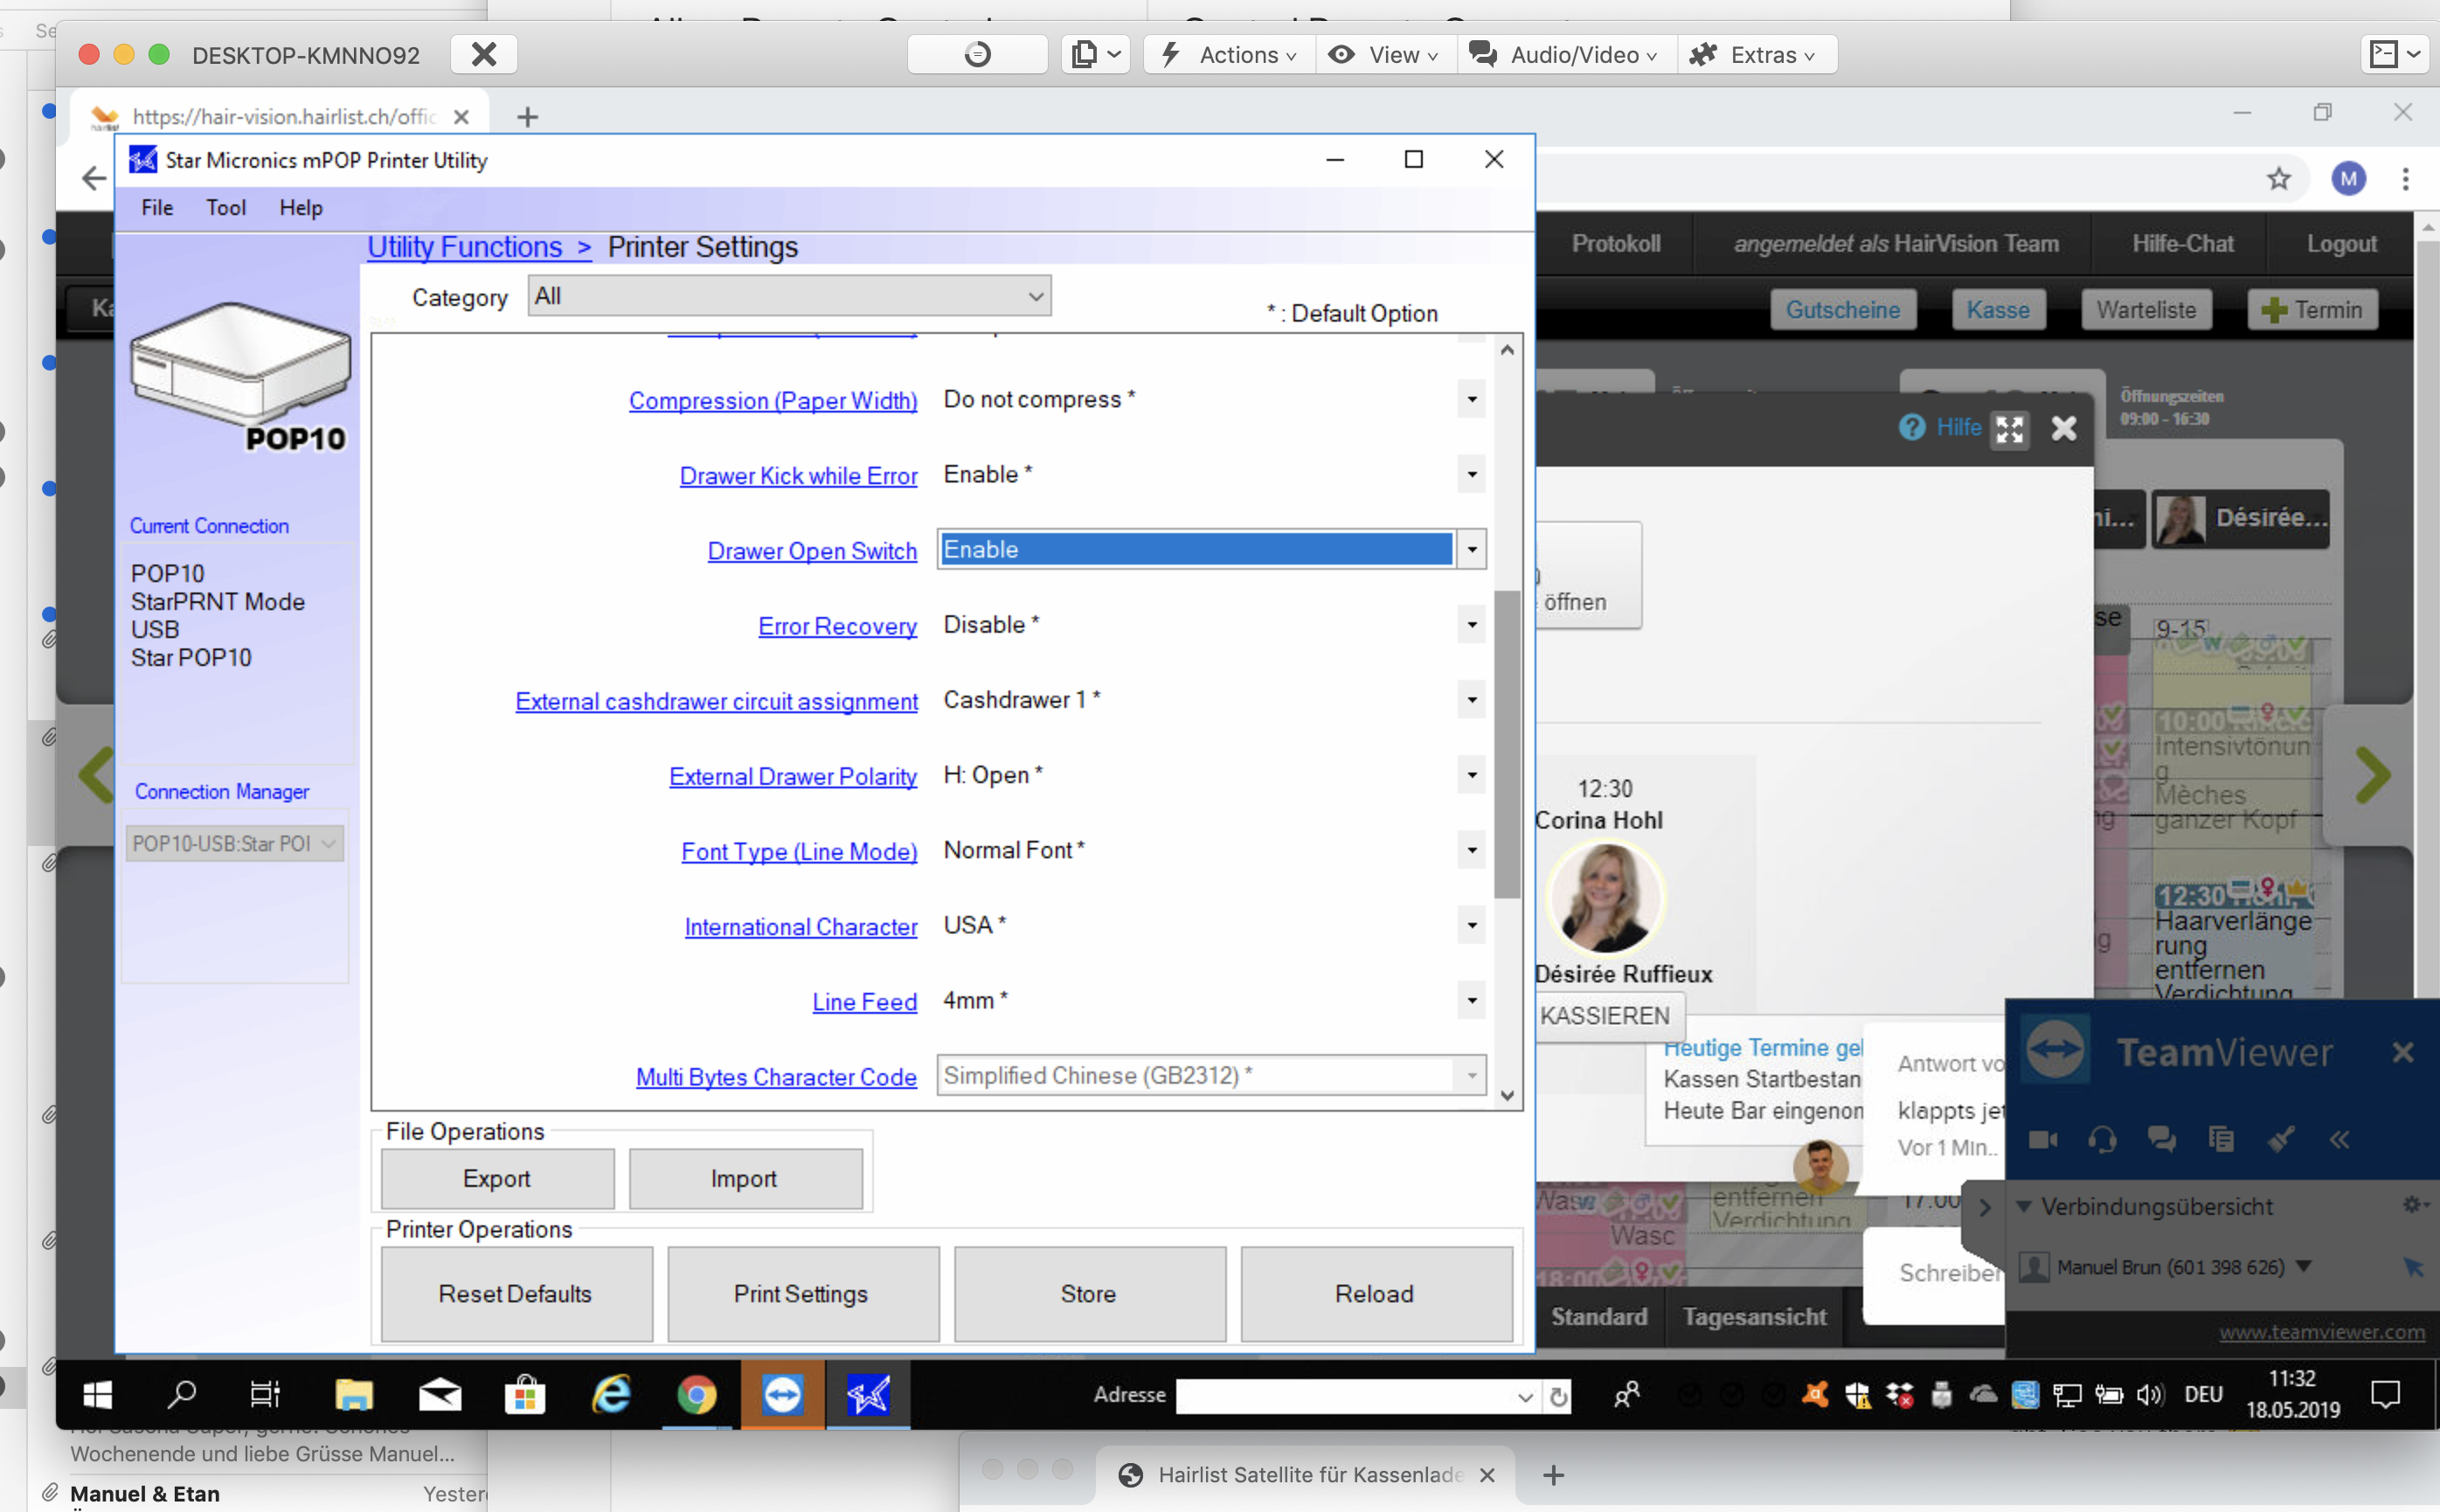
Task: Click the Store button
Action: coord(1088,1294)
